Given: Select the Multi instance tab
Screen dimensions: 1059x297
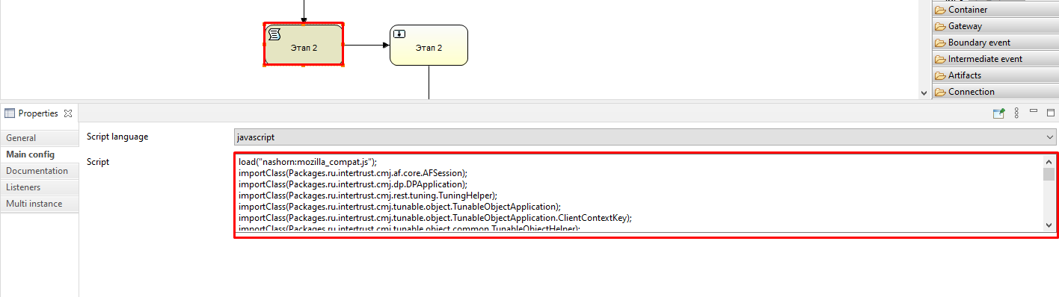Looking at the screenshot, I should tap(39, 204).
